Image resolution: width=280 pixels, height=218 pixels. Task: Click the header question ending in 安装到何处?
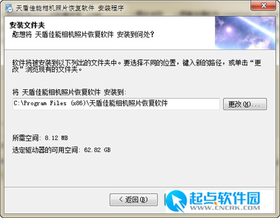(83, 34)
